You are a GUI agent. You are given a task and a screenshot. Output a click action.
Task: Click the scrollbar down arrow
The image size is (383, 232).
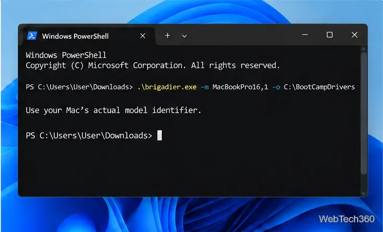pos(364,193)
